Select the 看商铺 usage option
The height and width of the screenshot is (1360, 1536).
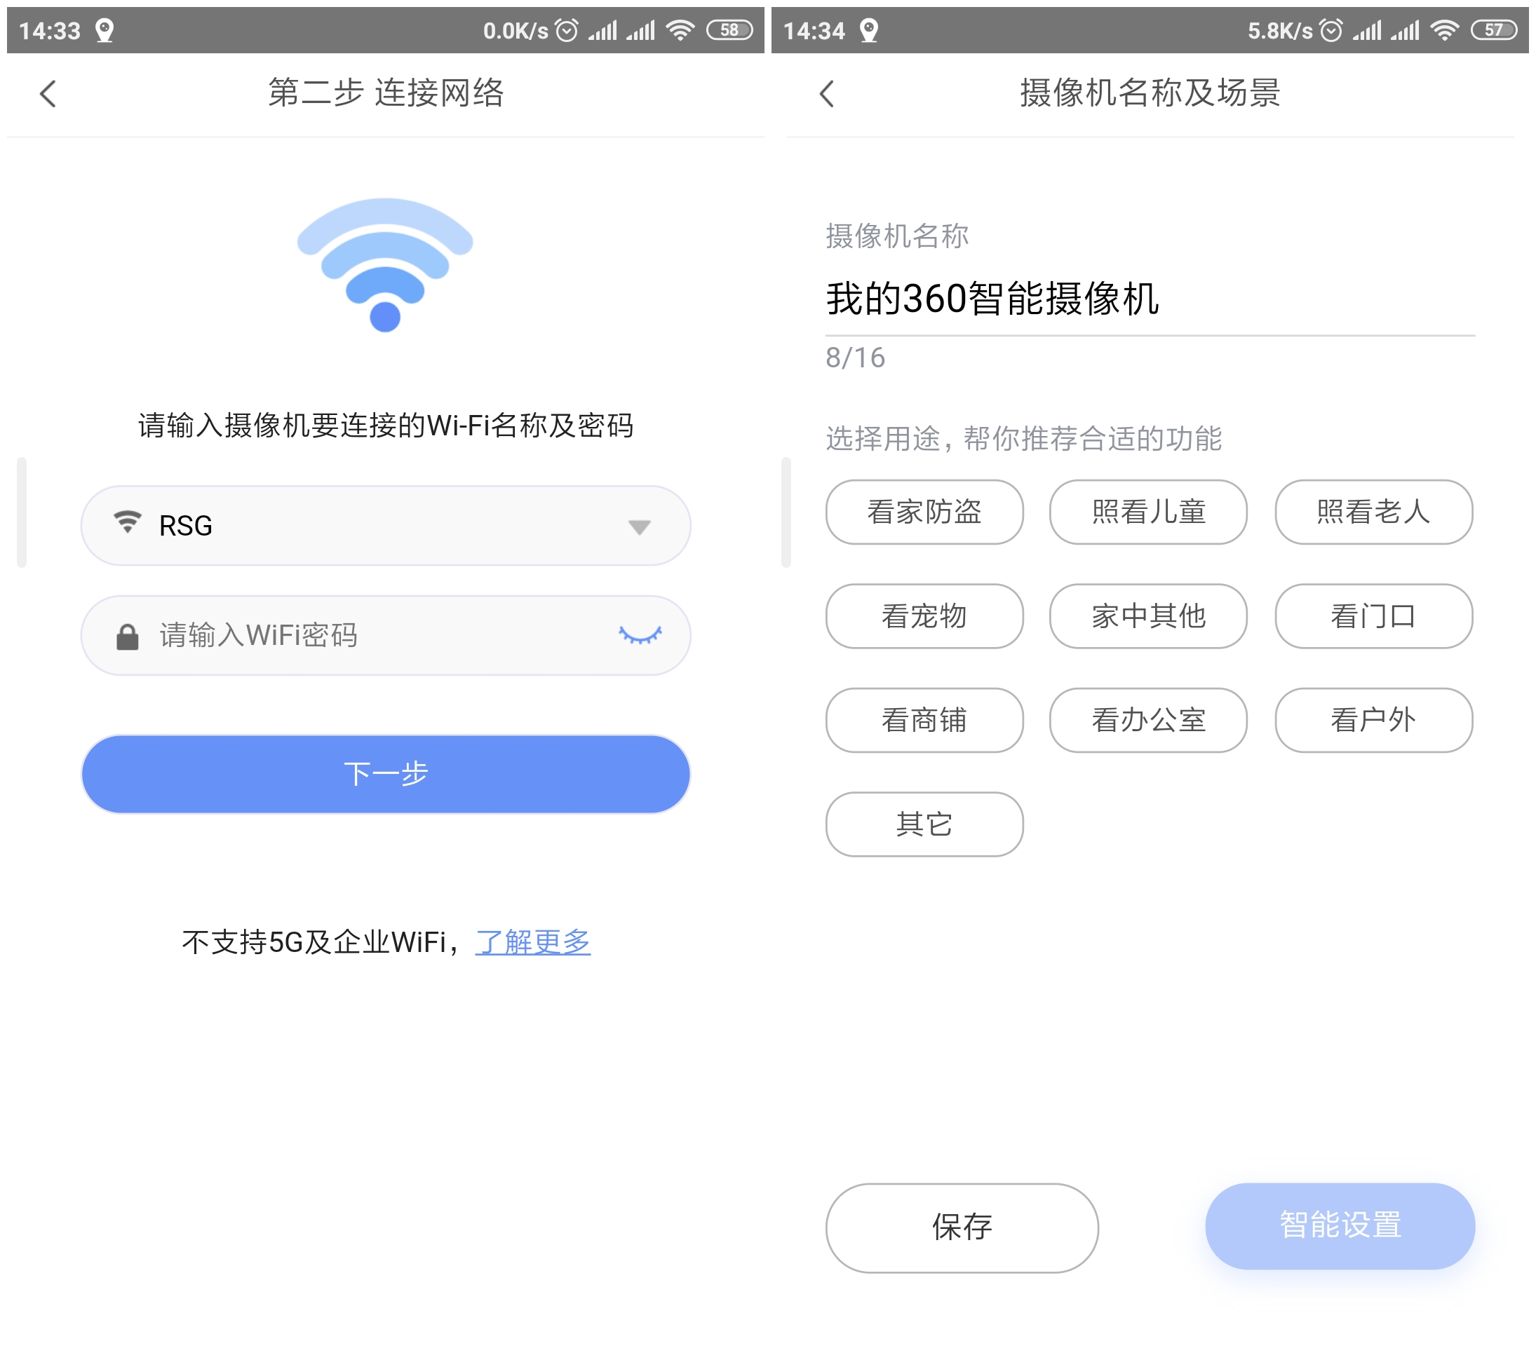(x=924, y=720)
